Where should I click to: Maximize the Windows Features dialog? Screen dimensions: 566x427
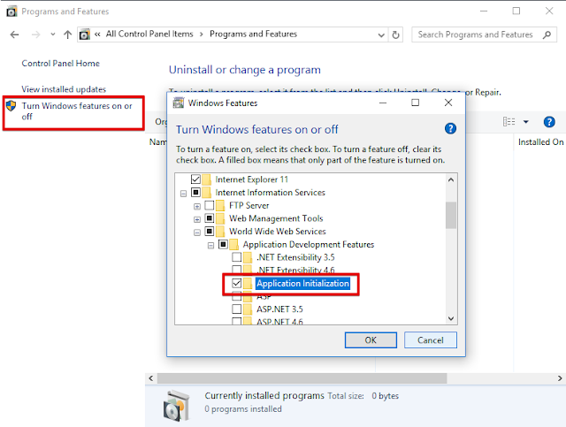pos(415,103)
